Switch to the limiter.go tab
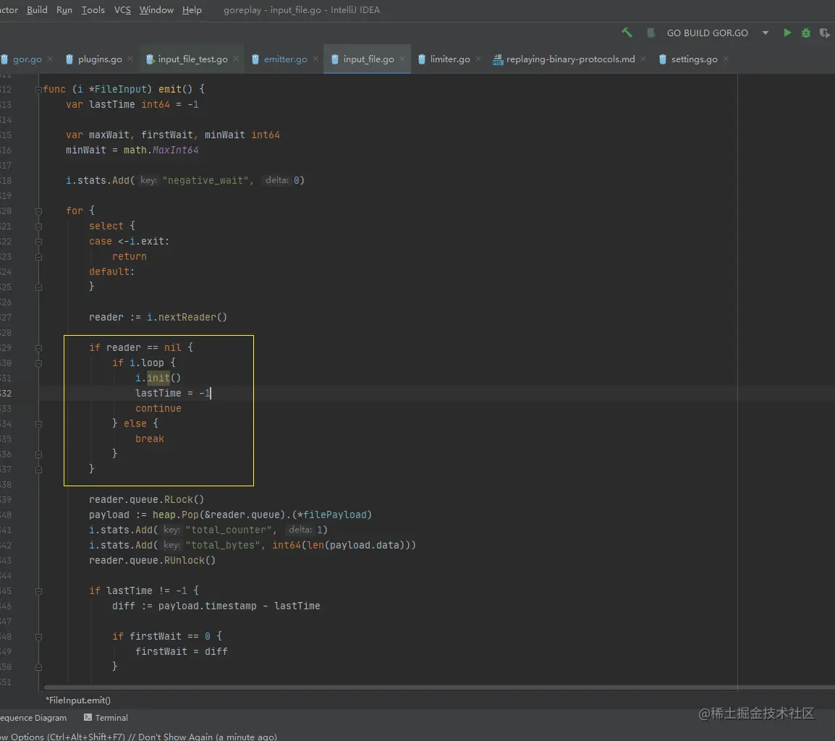The image size is (835, 741). coord(450,59)
